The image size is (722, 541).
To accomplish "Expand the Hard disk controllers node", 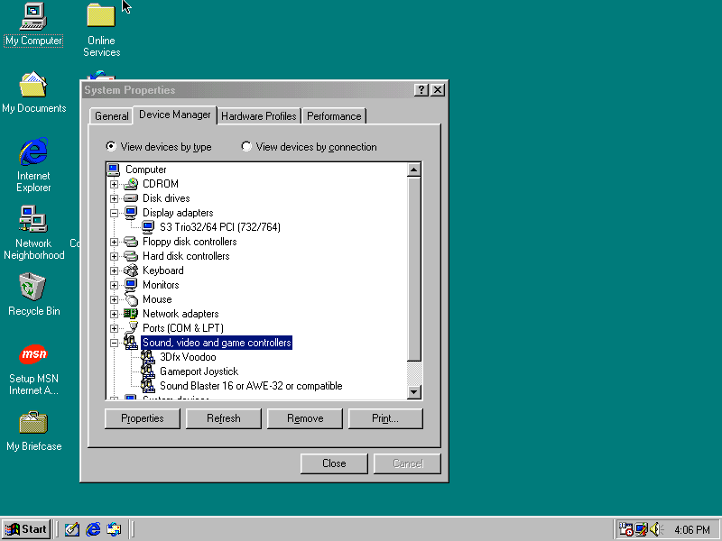I will (x=115, y=256).
